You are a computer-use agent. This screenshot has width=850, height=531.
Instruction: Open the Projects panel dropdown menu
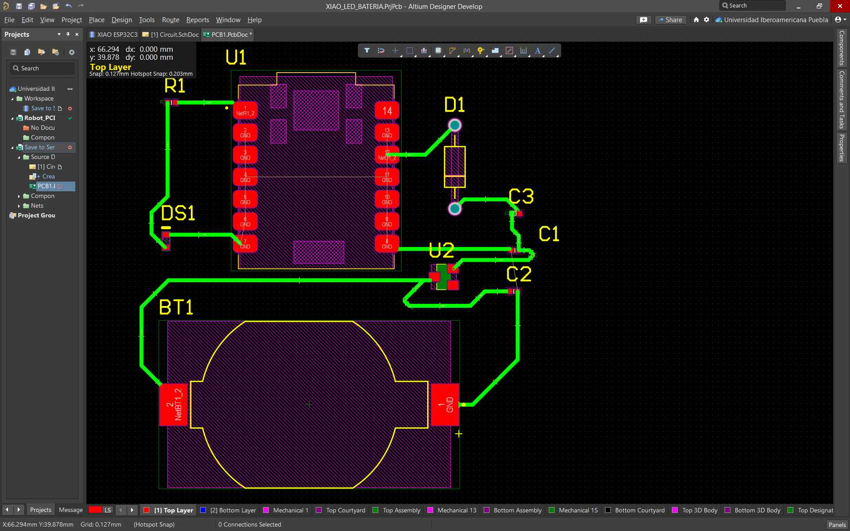(58, 34)
